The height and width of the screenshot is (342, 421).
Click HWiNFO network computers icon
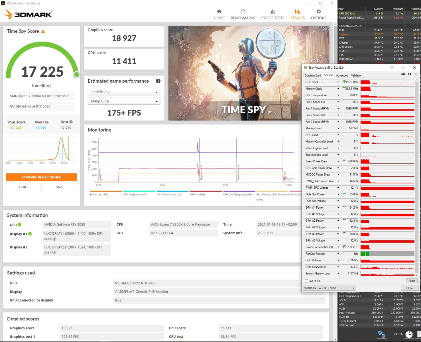(382, 334)
